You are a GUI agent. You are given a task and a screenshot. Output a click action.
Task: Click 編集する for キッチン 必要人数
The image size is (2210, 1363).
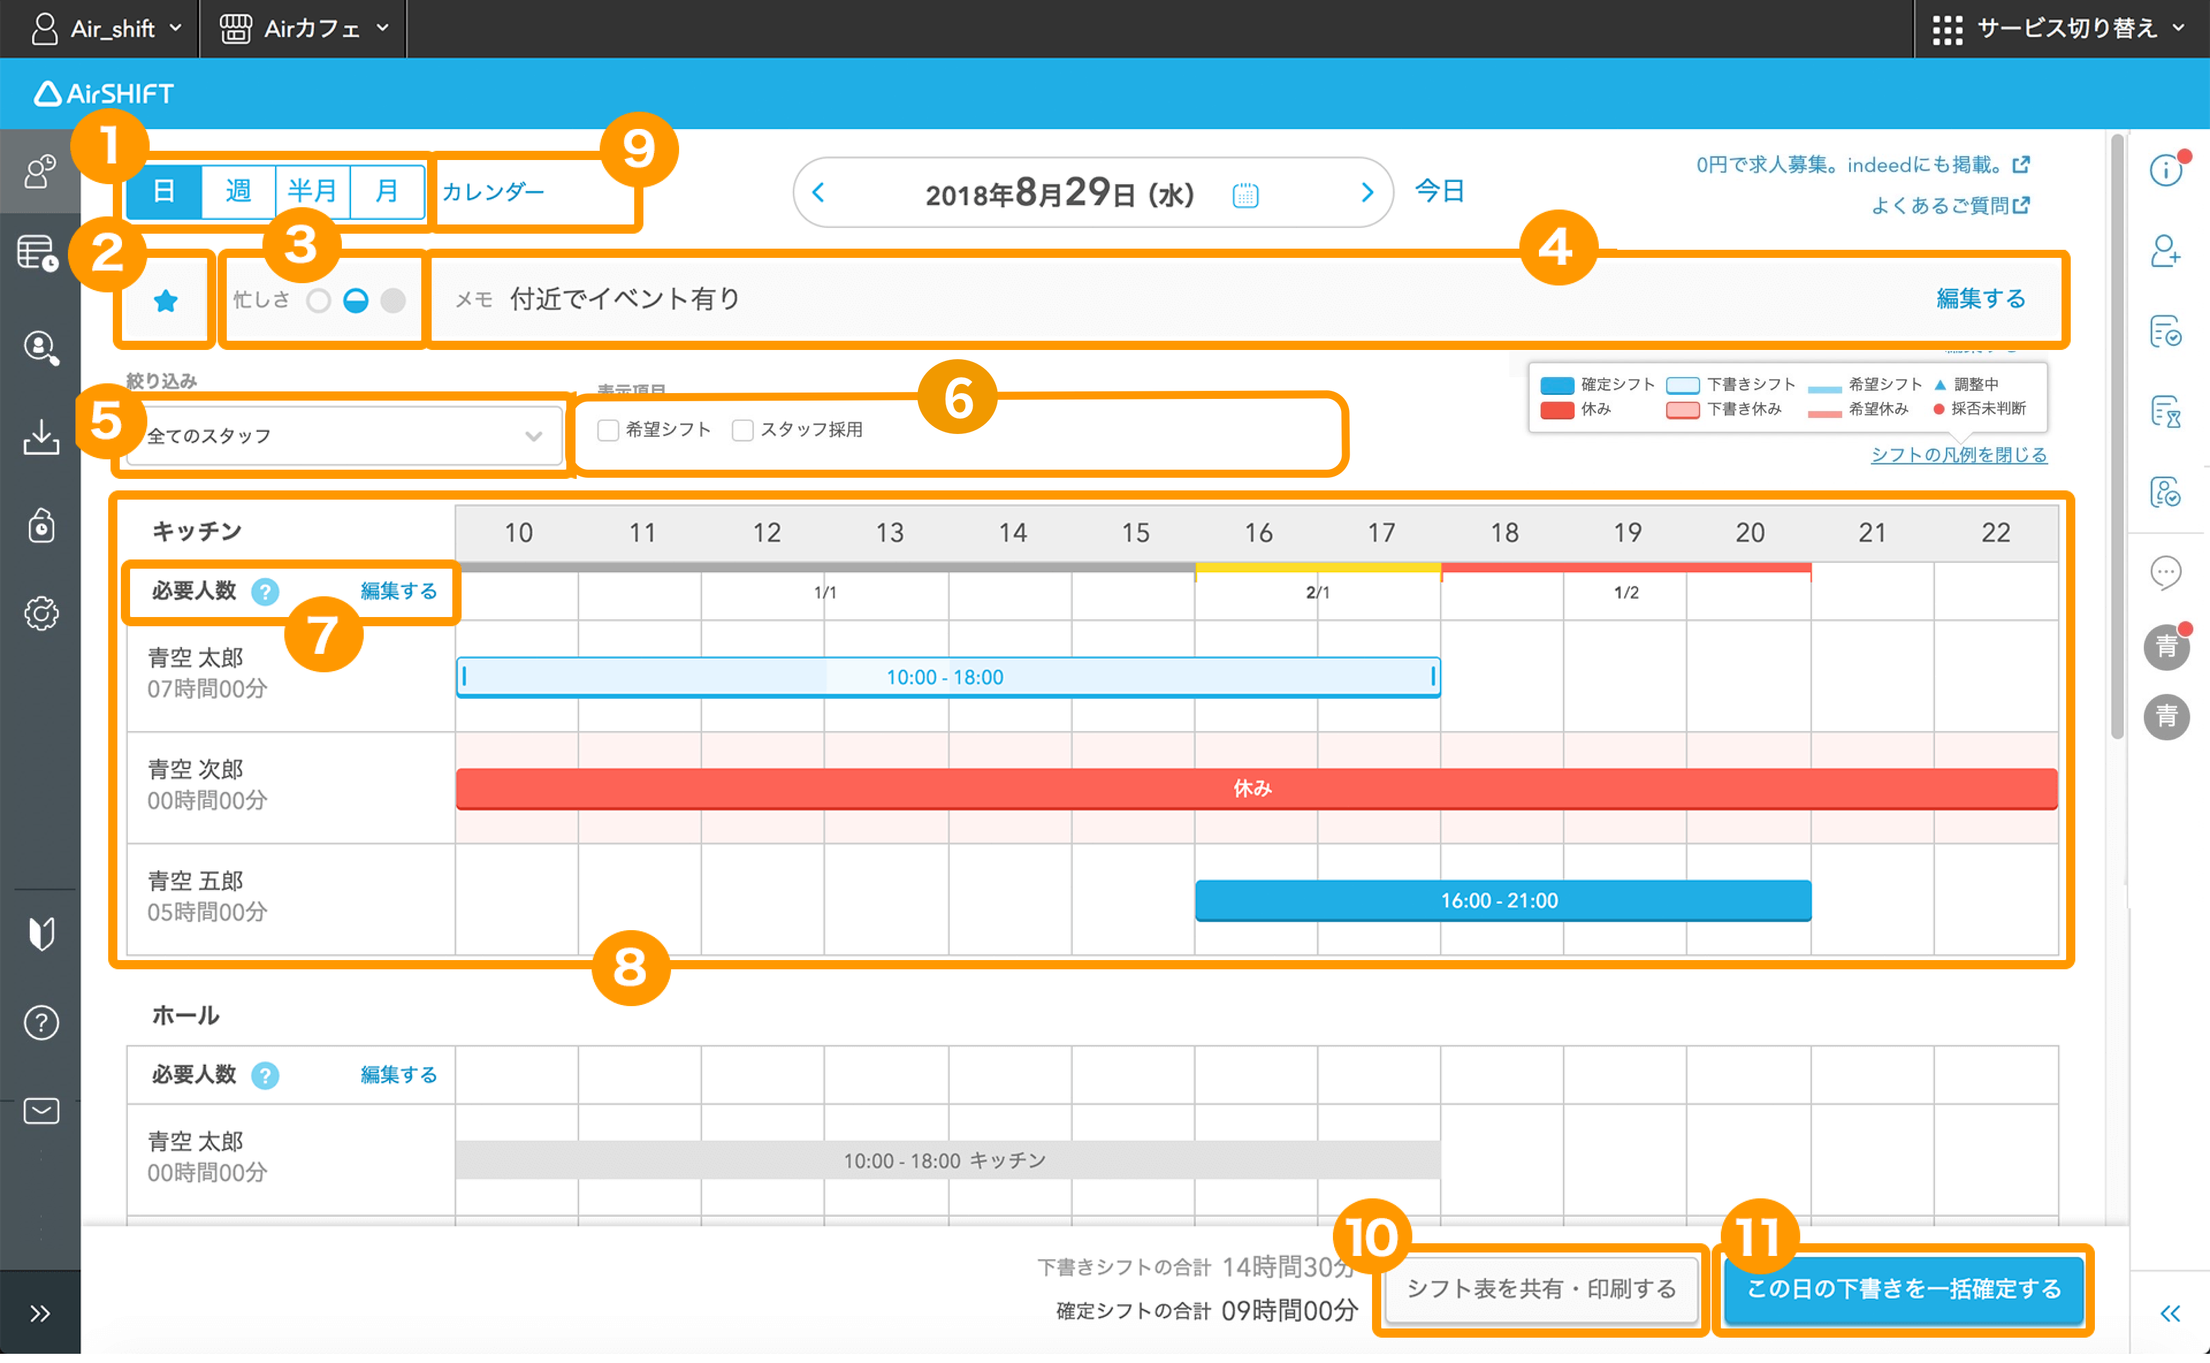pyautogui.click(x=398, y=591)
